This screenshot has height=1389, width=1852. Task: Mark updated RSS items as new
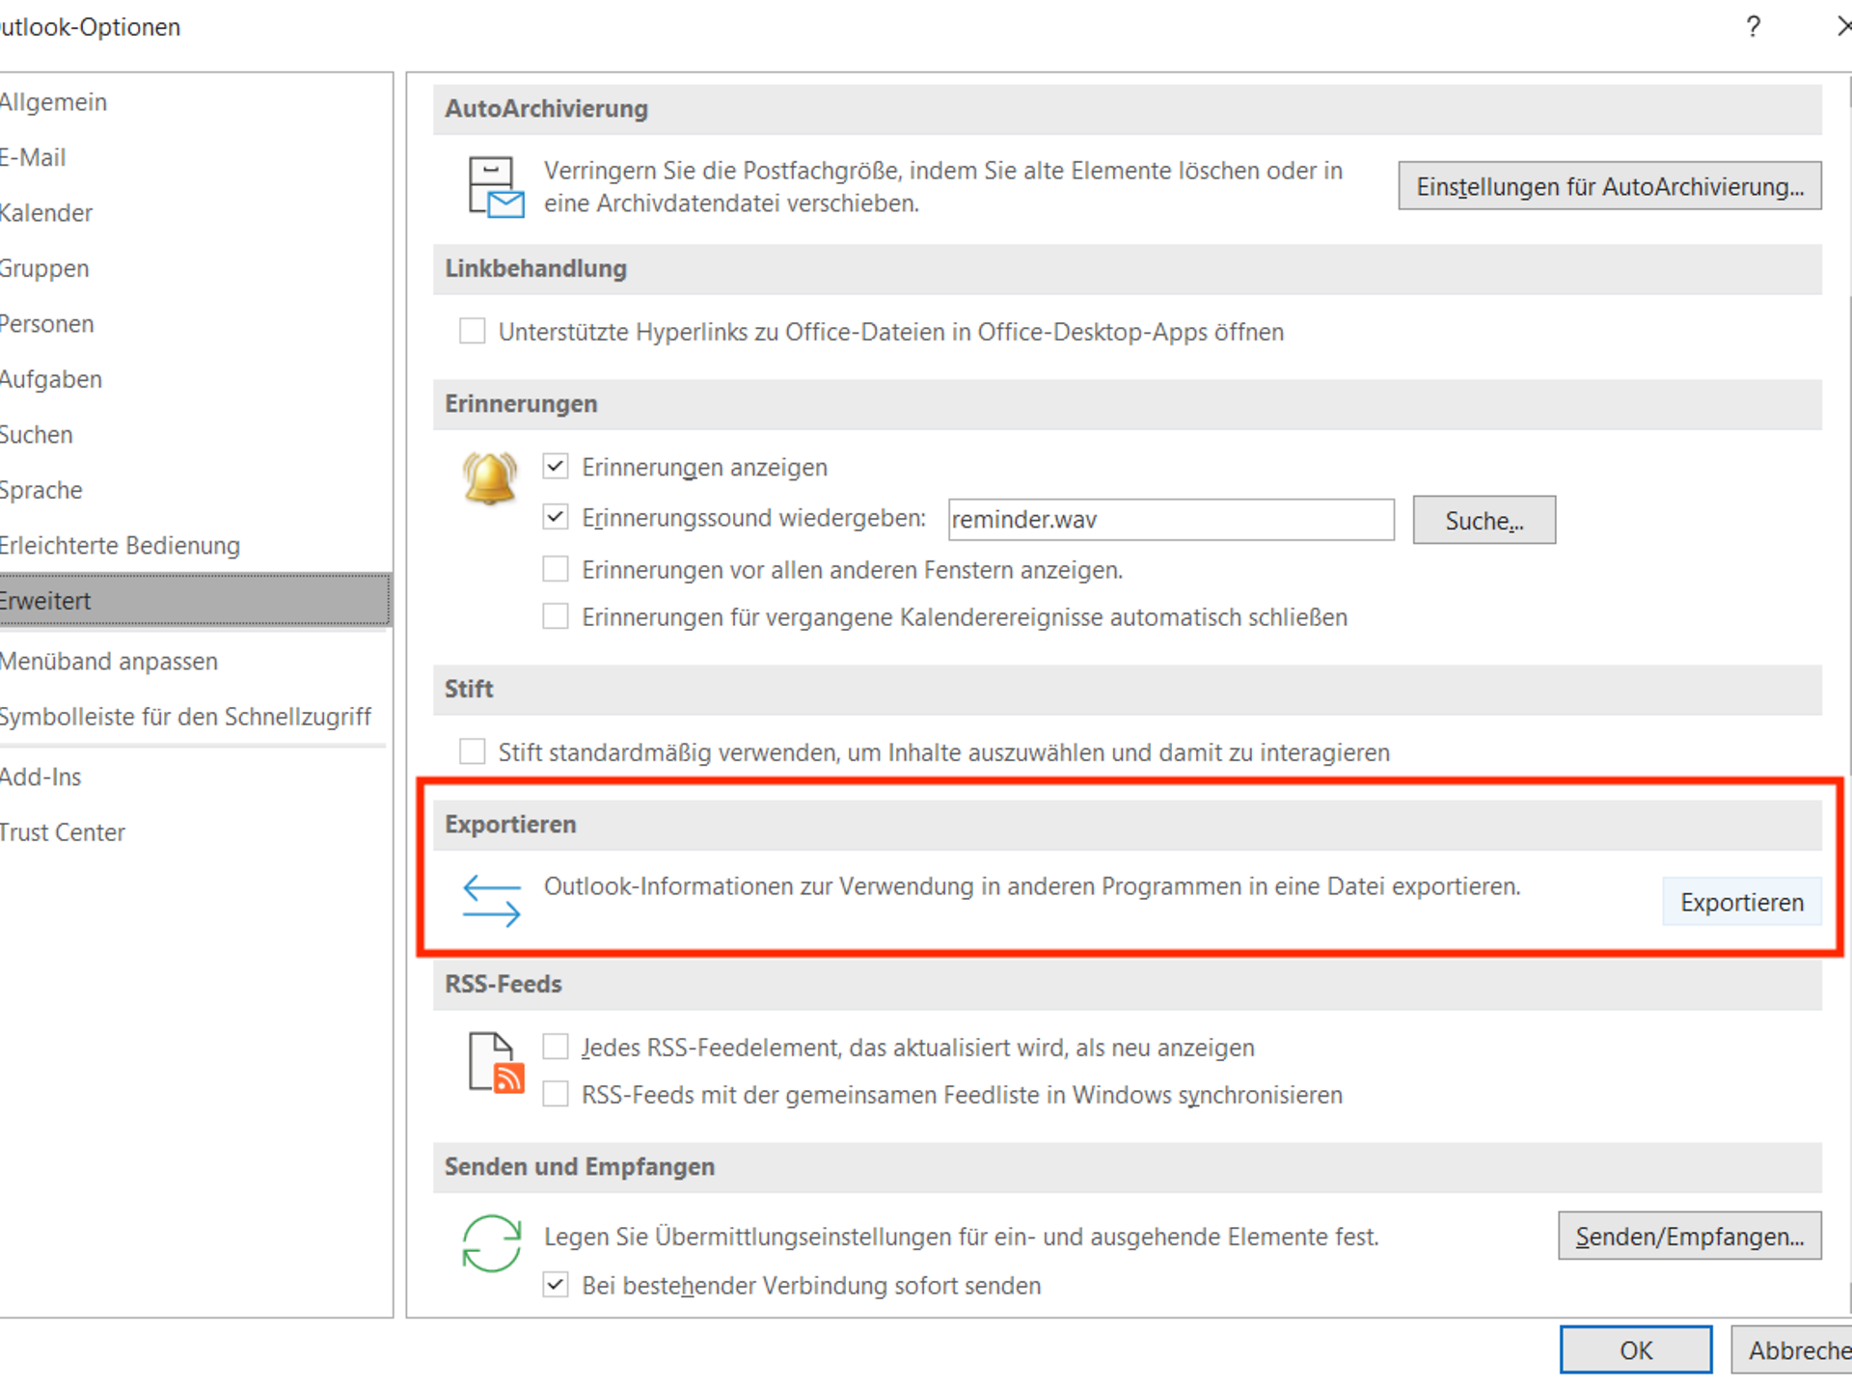pyautogui.click(x=556, y=1046)
